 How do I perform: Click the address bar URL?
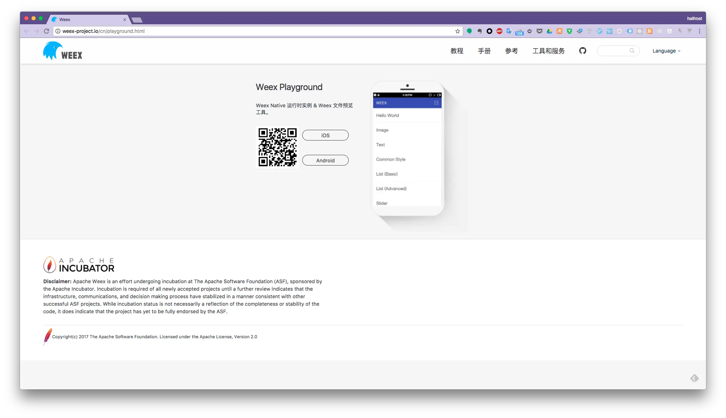[104, 31]
